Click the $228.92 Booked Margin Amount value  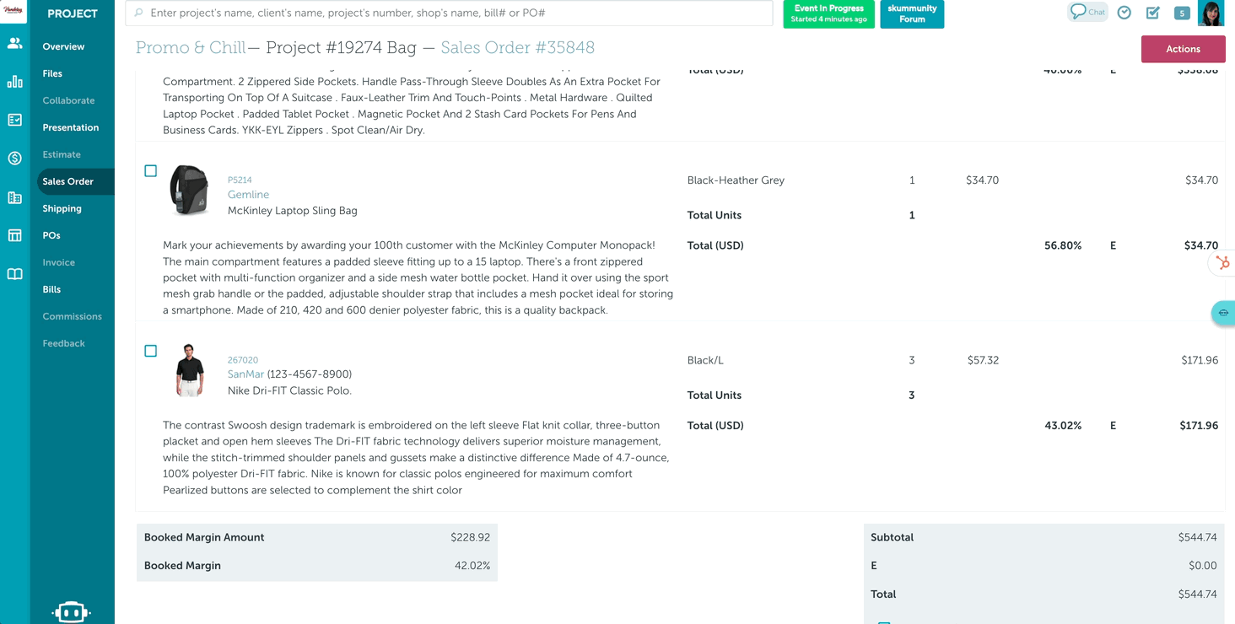(470, 537)
